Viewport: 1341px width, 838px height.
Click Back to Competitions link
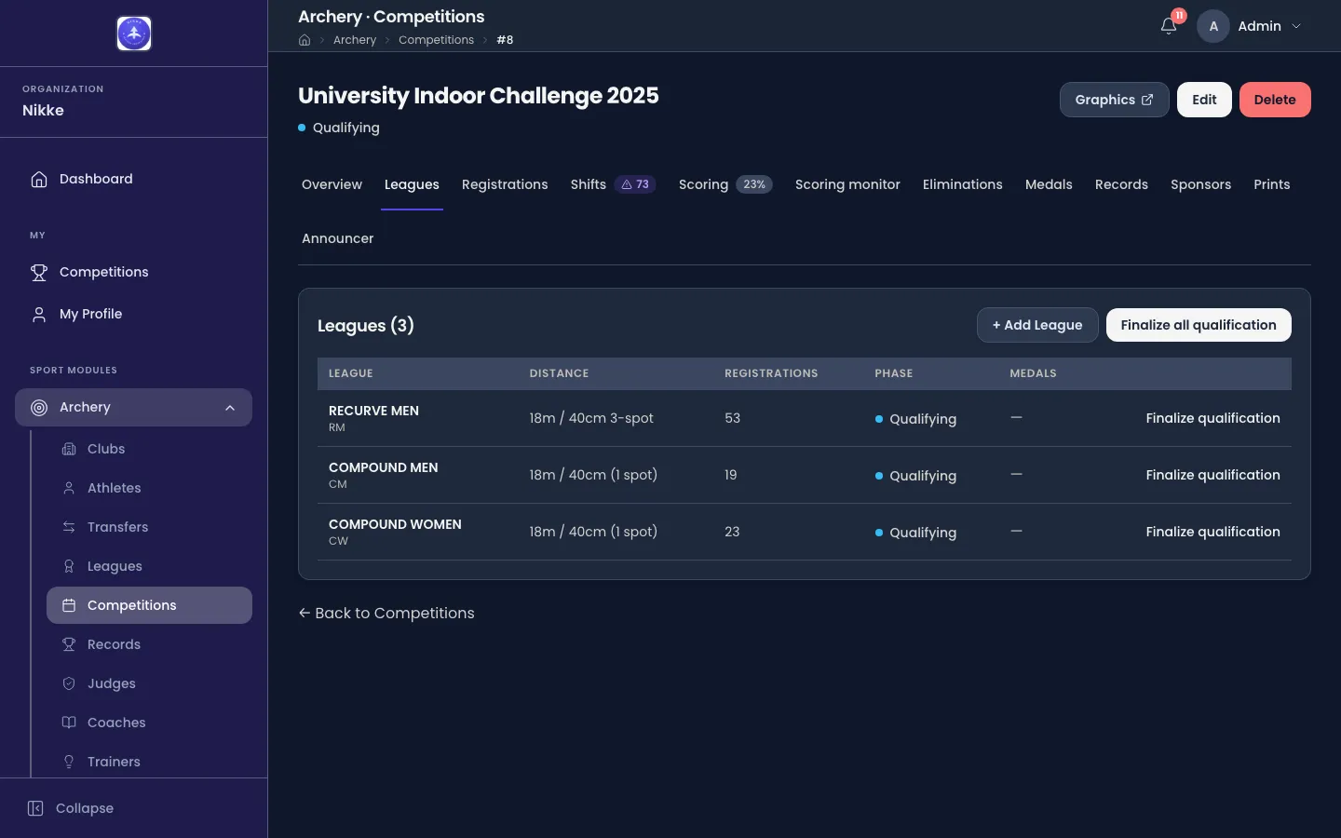tap(386, 613)
